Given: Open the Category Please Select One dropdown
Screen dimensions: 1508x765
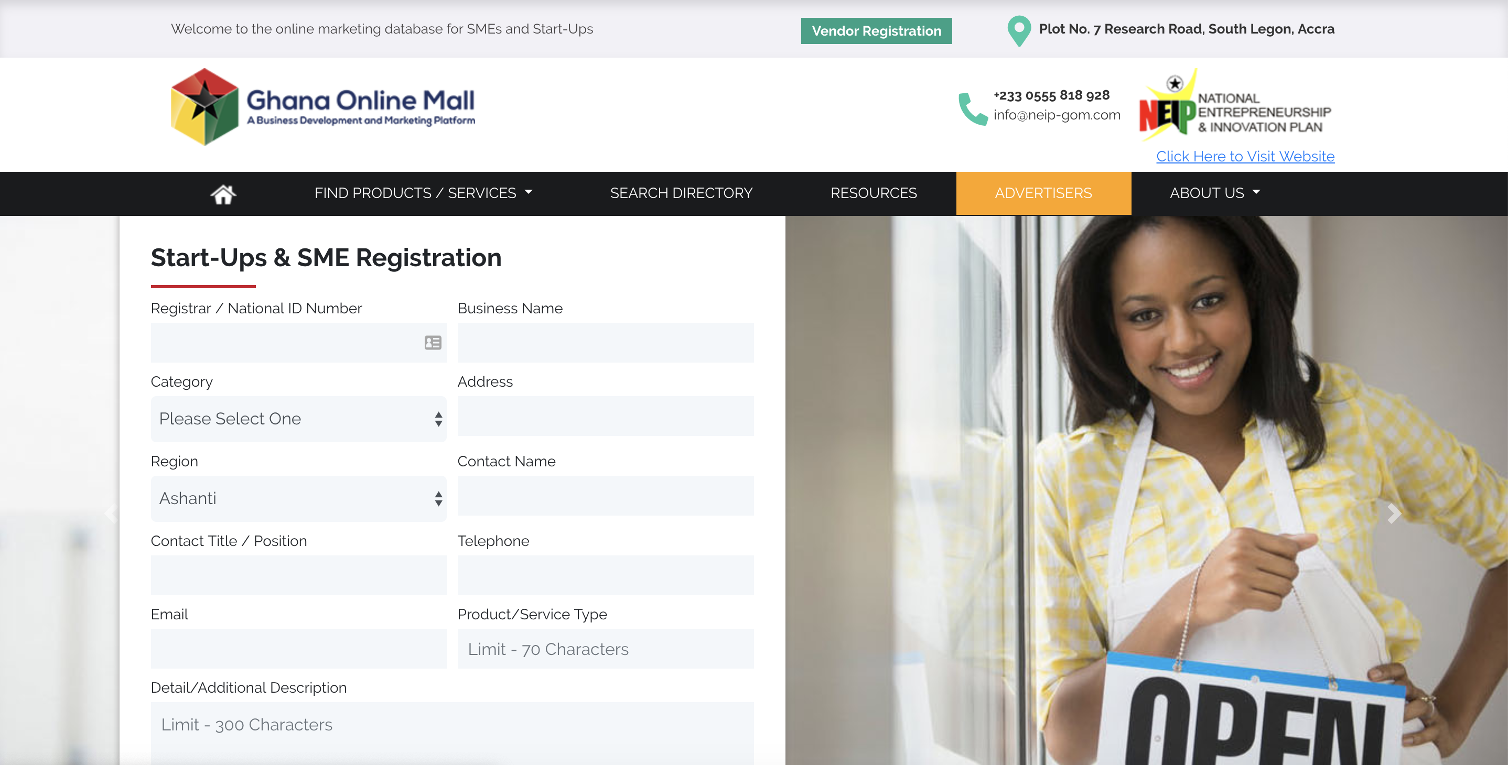Looking at the screenshot, I should pyautogui.click(x=298, y=419).
